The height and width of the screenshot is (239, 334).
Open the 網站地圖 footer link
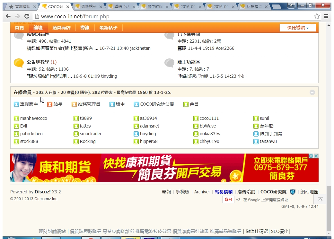pos(309,192)
